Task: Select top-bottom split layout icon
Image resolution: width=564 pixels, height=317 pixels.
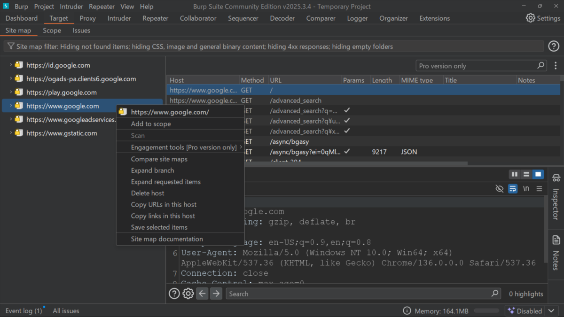Action: tap(526, 174)
